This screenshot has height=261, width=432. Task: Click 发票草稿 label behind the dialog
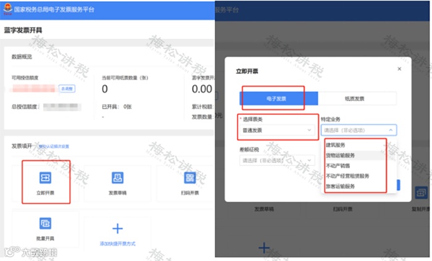(x=264, y=209)
